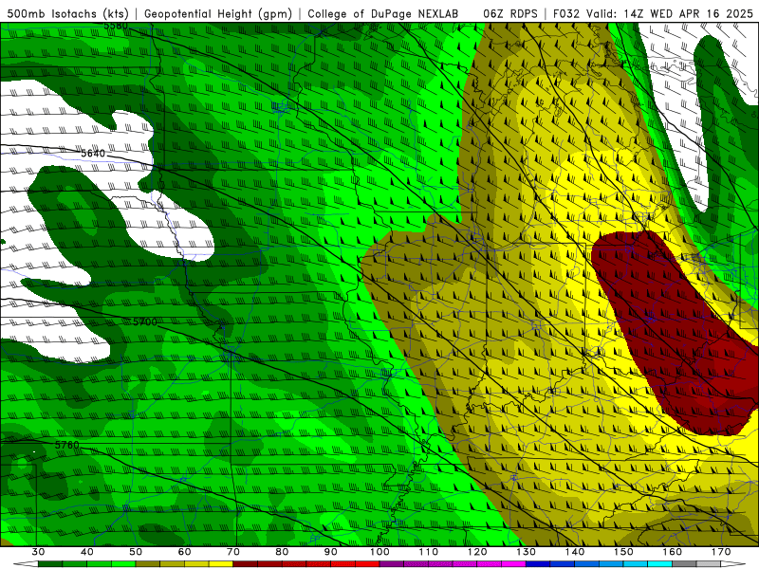The width and height of the screenshot is (759, 569).
Task: Click the '130' value on the color scale
Action: point(526,552)
